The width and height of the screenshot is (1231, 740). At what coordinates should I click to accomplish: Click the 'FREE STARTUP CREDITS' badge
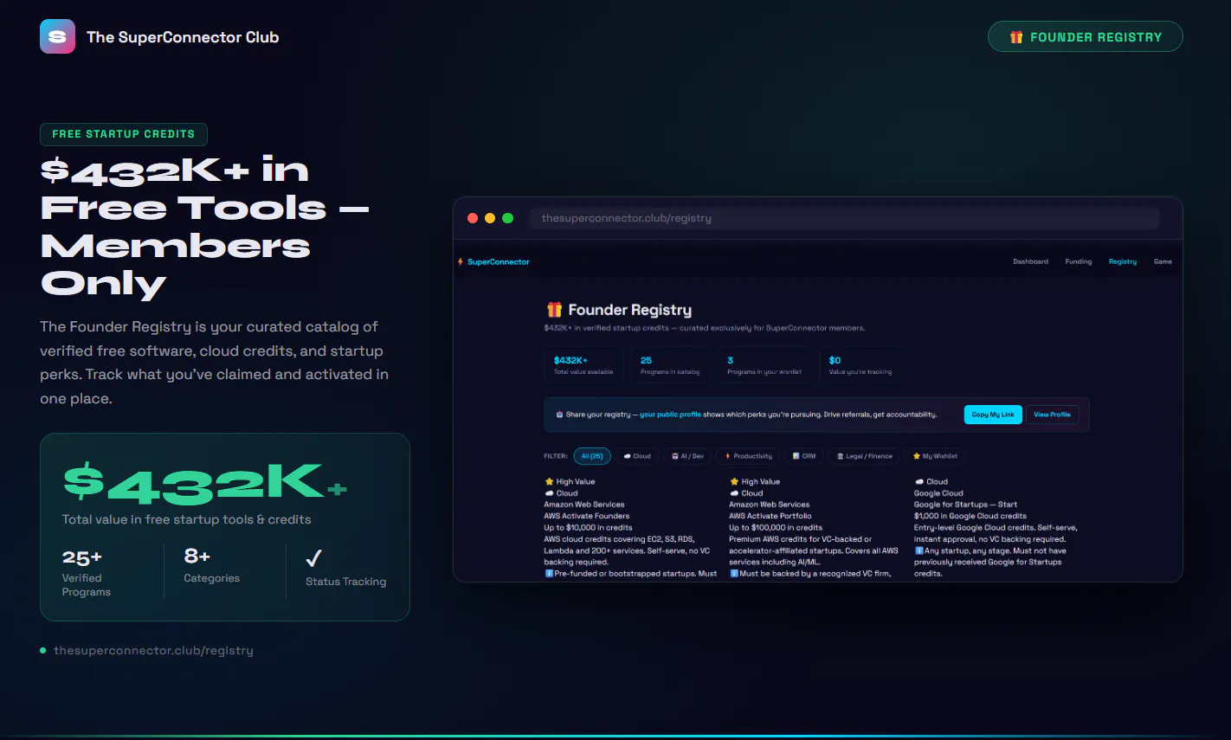pyautogui.click(x=124, y=134)
